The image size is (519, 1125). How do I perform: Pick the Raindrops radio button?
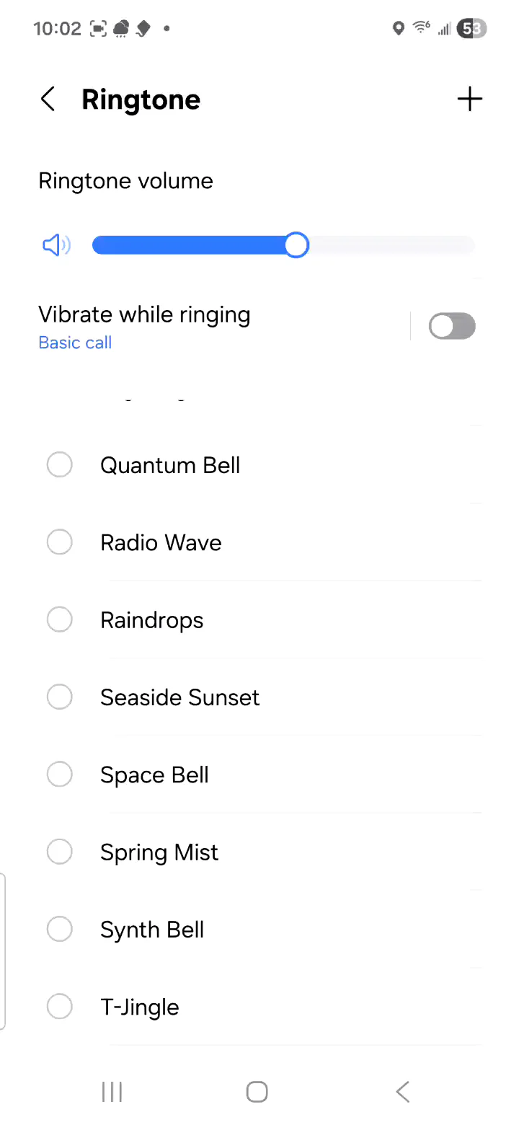point(59,619)
